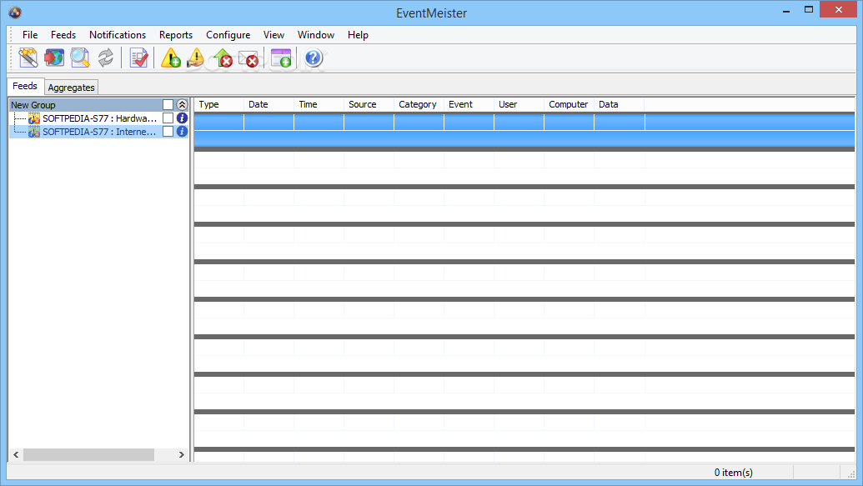Image resolution: width=863 pixels, height=486 pixels.
Task: Collapse New Group with chevron button
Action: click(182, 104)
